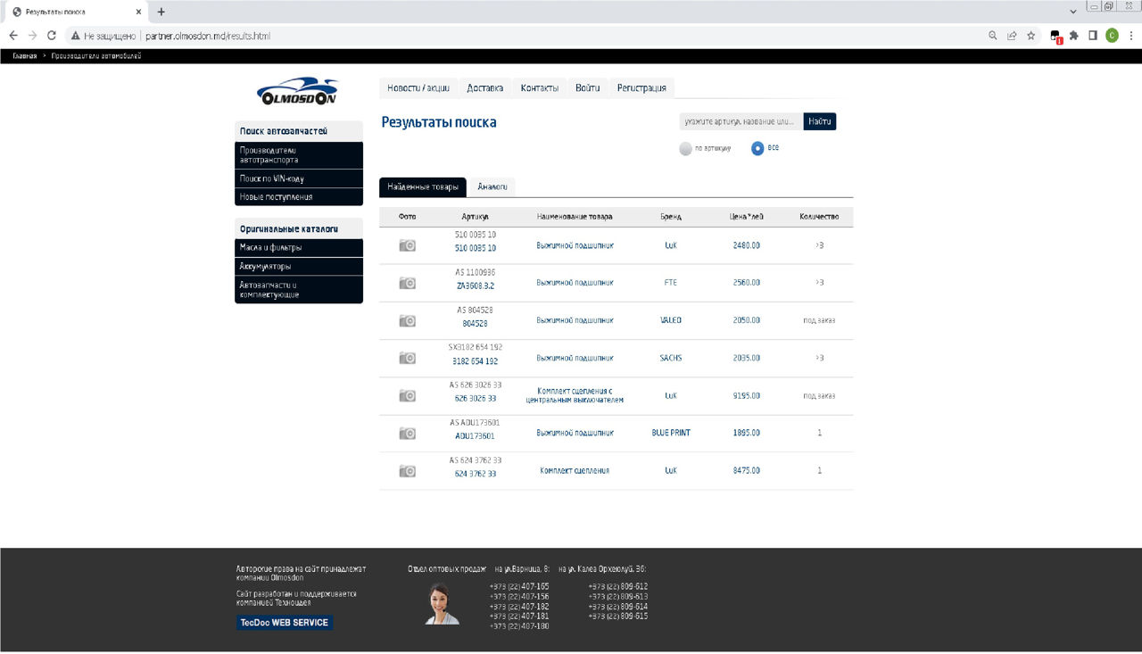The height and width of the screenshot is (654, 1142).
Task: Close the Результаты поиска browser tab
Action: pos(138,12)
